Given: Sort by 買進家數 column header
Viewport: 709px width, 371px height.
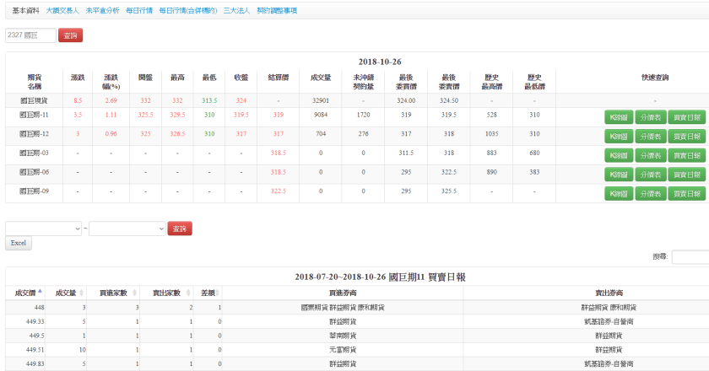Looking at the screenshot, I should tap(112, 293).
